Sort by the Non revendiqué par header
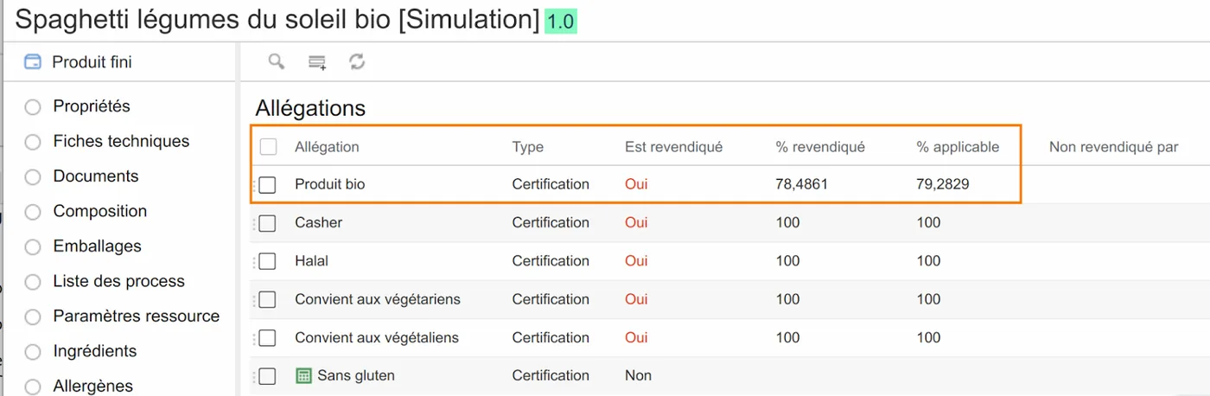 point(1114,147)
